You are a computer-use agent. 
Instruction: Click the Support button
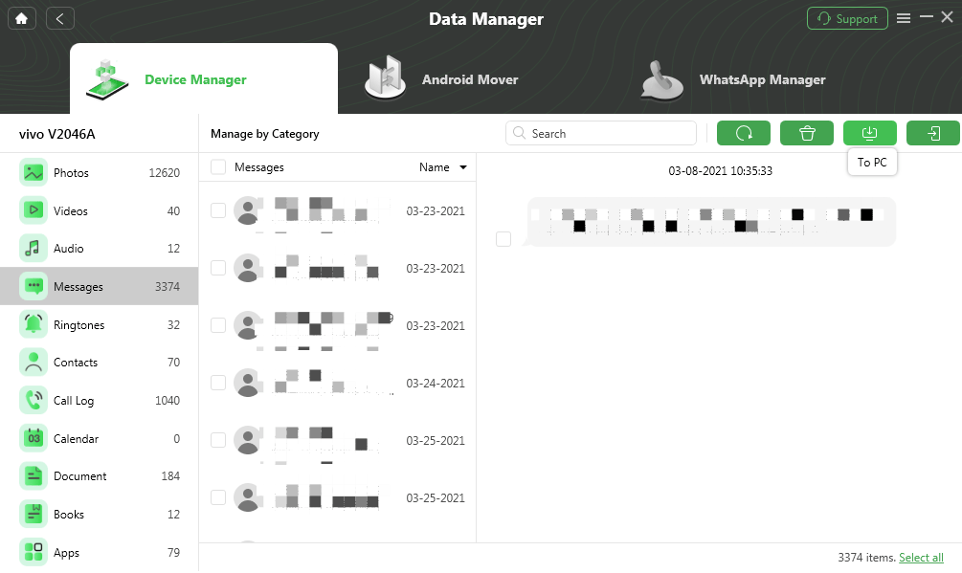point(846,19)
